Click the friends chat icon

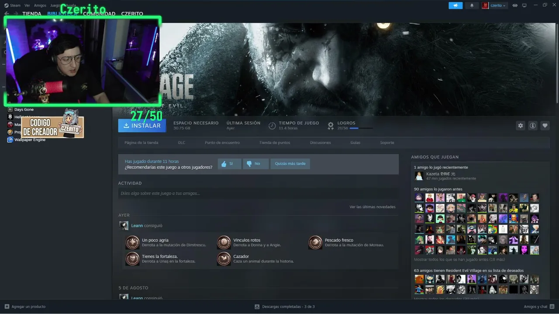tap(552, 307)
